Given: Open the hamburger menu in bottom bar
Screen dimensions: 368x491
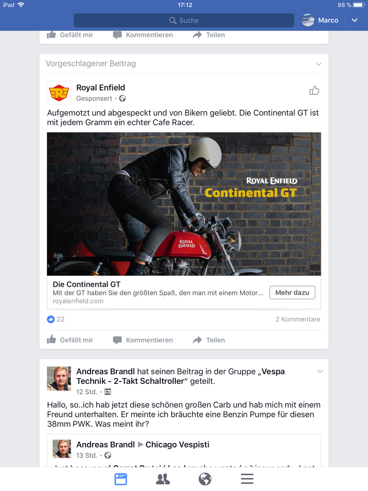Looking at the screenshot, I should 247,479.
